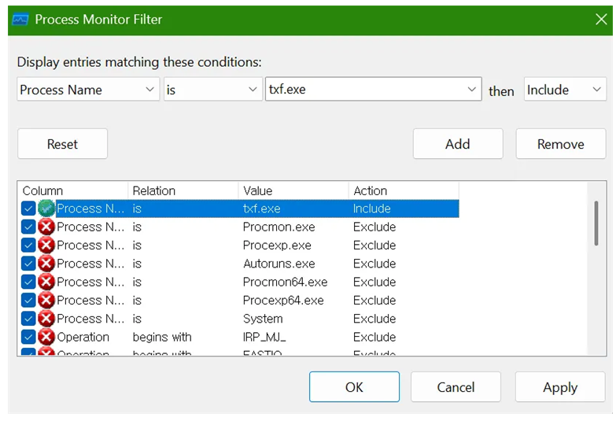Click the Apply button

coord(559,387)
